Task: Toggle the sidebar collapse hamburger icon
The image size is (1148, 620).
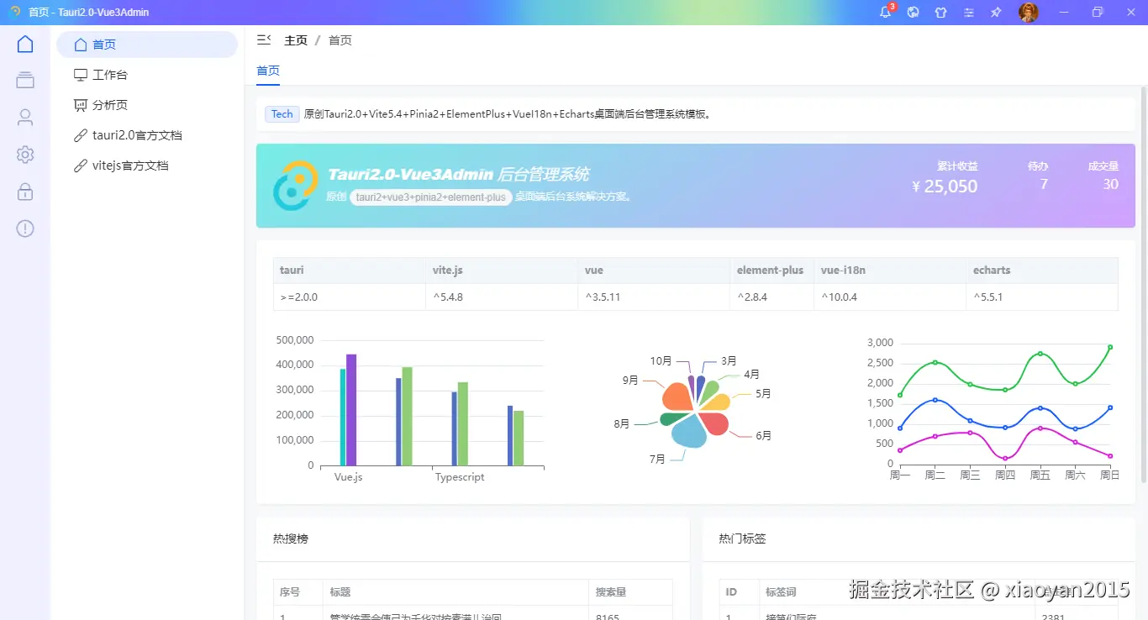Action: pyautogui.click(x=263, y=39)
